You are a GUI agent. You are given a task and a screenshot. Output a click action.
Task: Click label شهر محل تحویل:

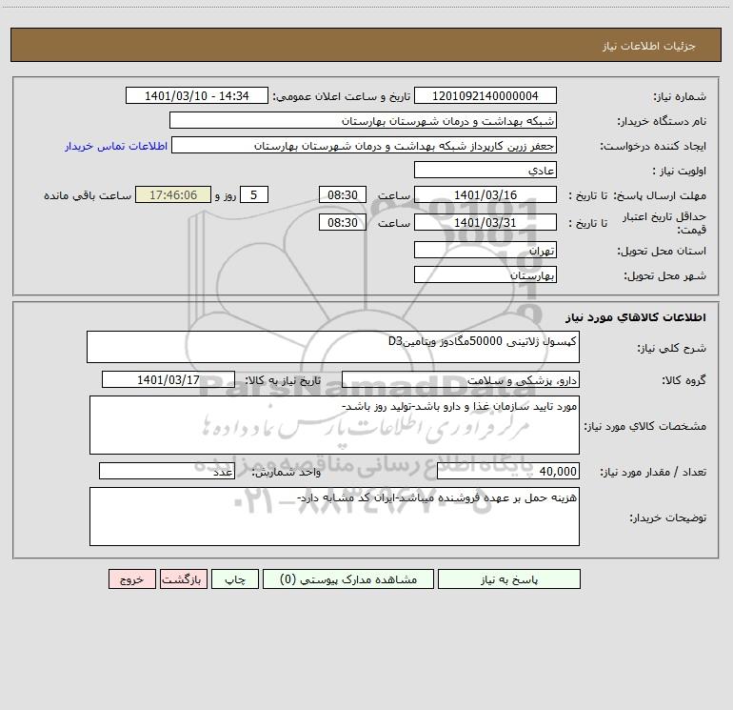click(x=665, y=275)
